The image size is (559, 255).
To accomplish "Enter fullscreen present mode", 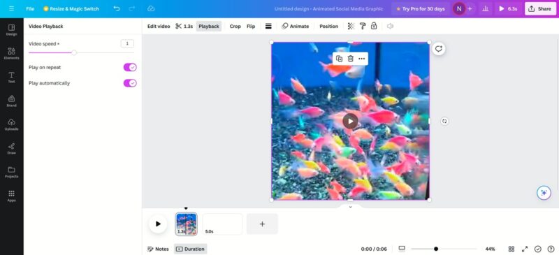I will pyautogui.click(x=525, y=249).
